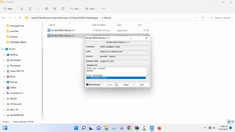Viewport: 235px width, 132px height.
Task: Click the volume icon in system tray
Action: pos(214,128)
